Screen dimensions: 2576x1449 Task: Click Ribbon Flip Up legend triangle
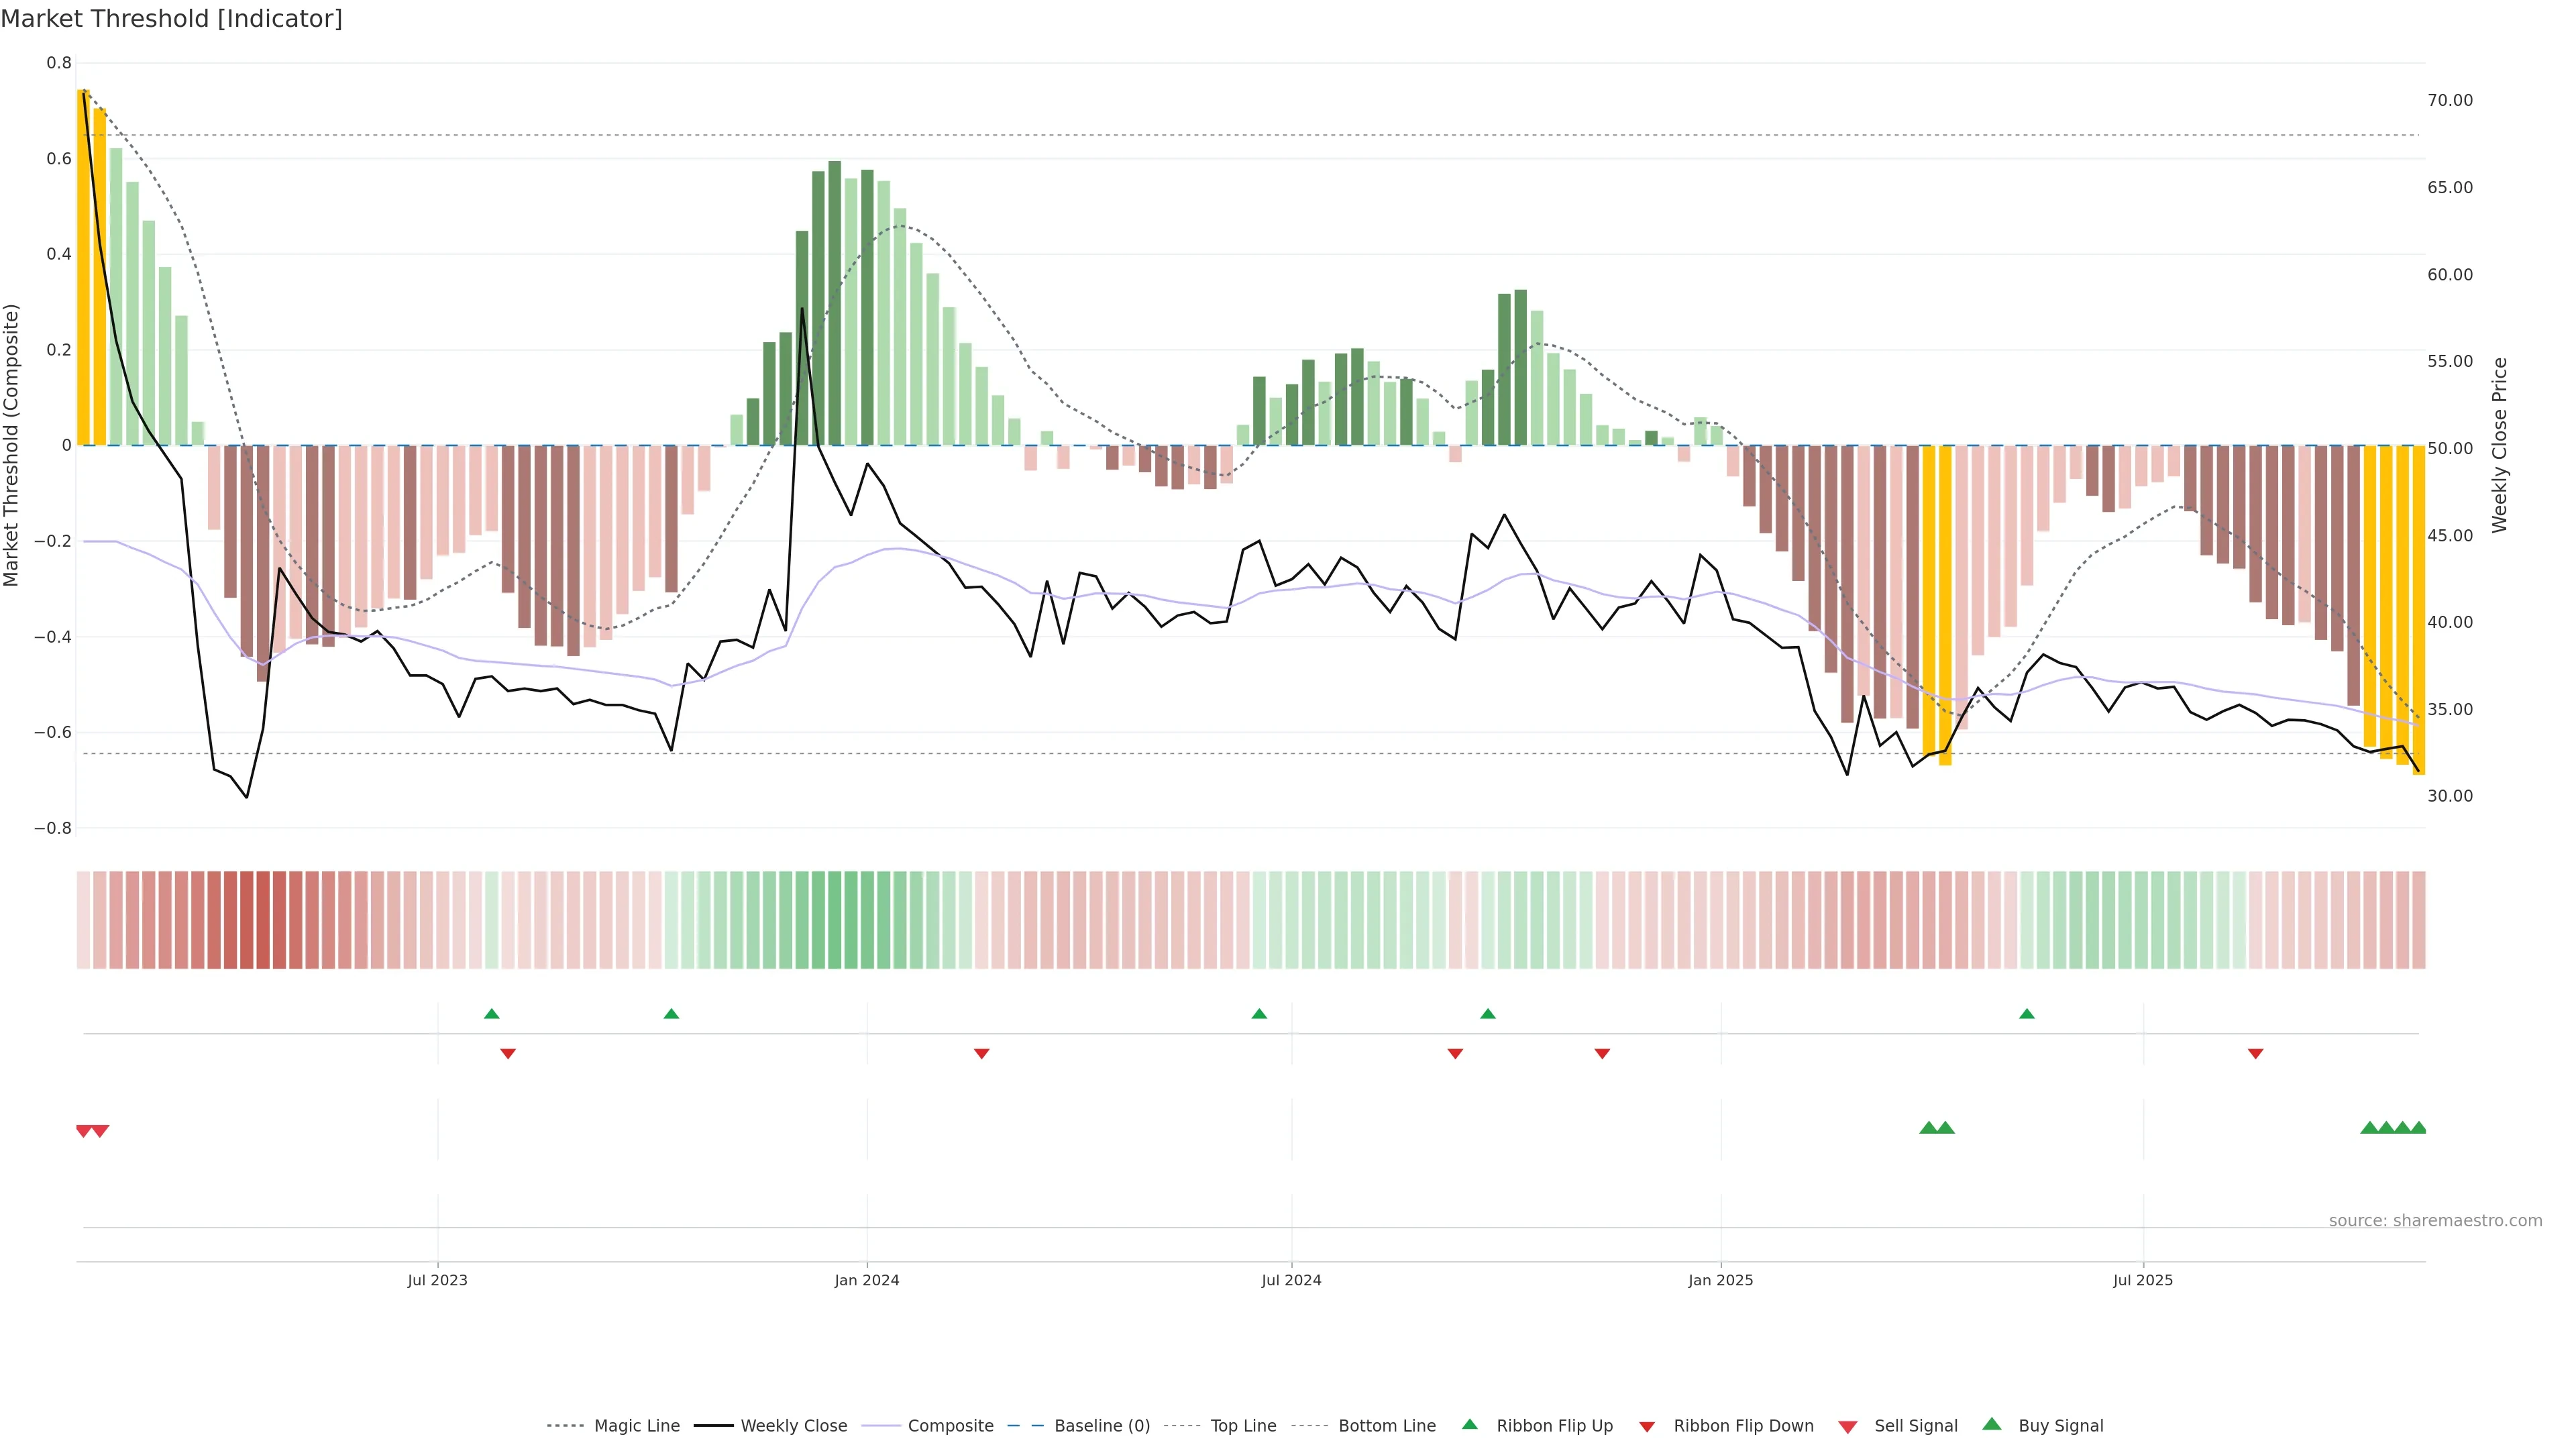click(1470, 1424)
